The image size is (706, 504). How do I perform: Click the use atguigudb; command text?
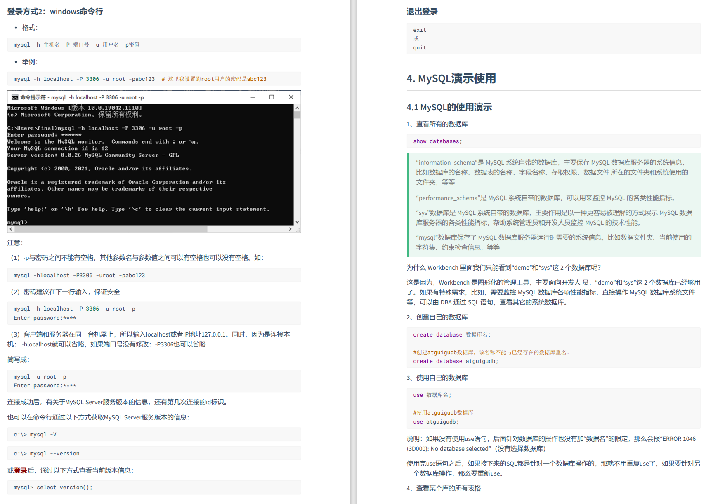[435, 422]
